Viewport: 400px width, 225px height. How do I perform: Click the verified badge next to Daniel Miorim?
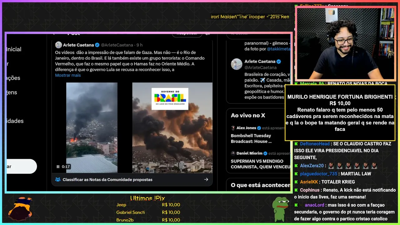coord(265,153)
